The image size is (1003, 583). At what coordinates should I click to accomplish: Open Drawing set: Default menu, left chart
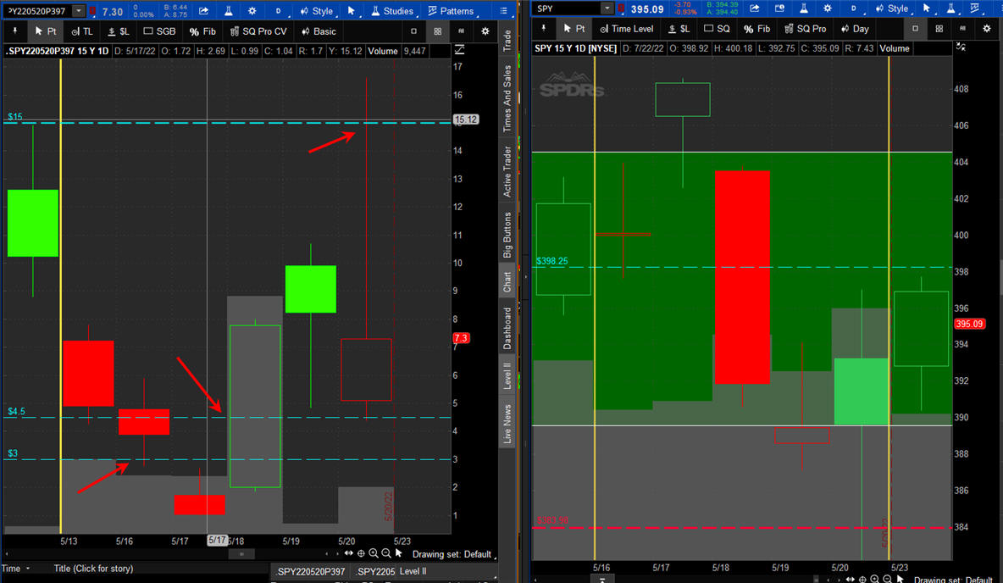pyautogui.click(x=452, y=554)
